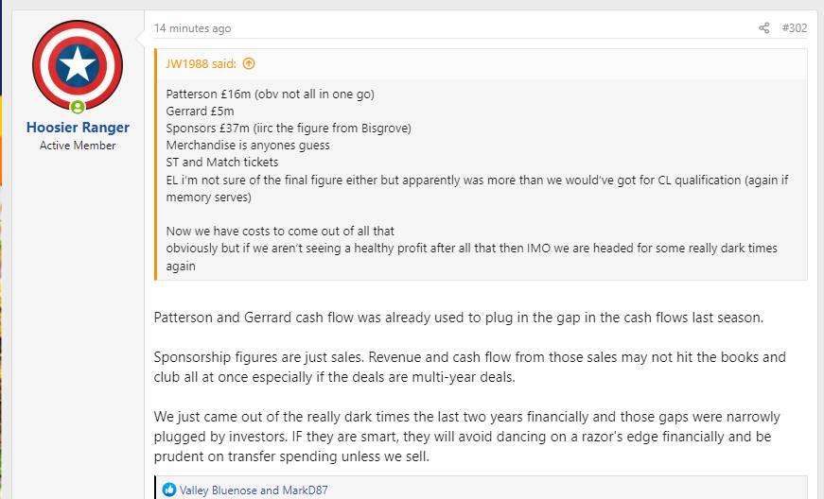Open Valley Bluenose's profile from reactions
This screenshot has height=499, width=824.
(219, 490)
